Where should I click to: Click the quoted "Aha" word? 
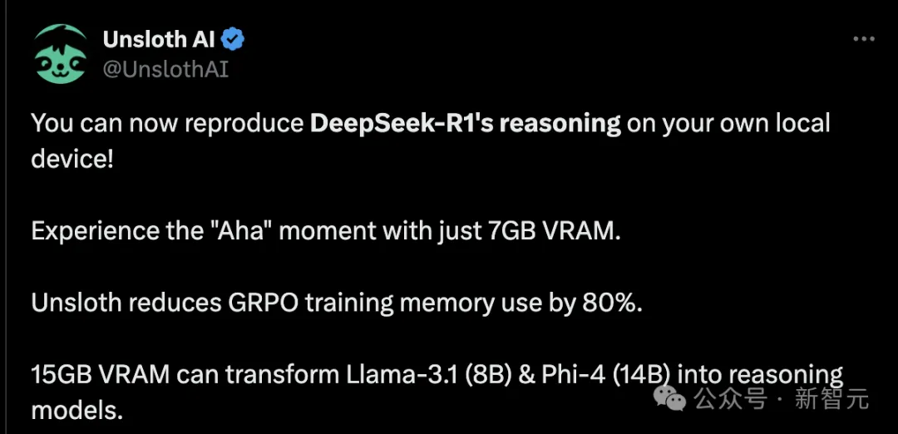point(255,231)
